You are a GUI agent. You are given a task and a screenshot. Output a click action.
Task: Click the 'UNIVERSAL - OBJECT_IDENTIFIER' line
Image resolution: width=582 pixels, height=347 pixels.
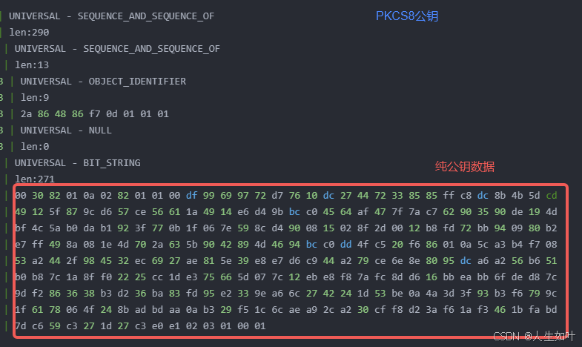click(103, 82)
